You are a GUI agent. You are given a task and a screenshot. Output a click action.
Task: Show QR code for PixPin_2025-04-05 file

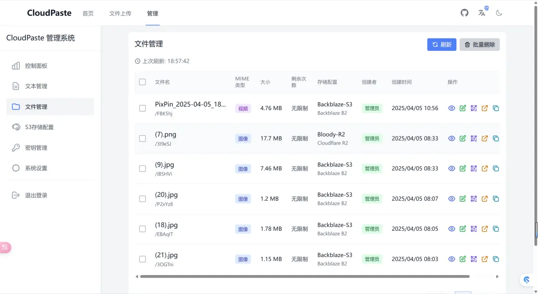pyautogui.click(x=474, y=109)
